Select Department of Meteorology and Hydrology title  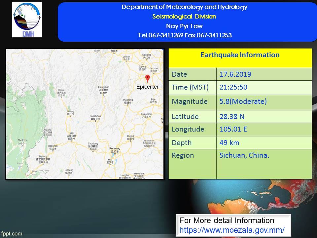(x=184, y=7)
